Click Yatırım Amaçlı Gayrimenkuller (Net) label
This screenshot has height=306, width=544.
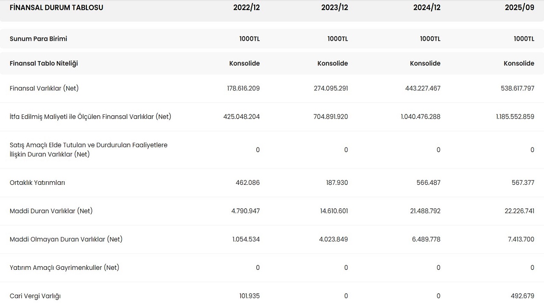pos(65,268)
